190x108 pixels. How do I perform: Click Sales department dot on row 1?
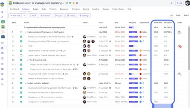click(x=141, y=32)
